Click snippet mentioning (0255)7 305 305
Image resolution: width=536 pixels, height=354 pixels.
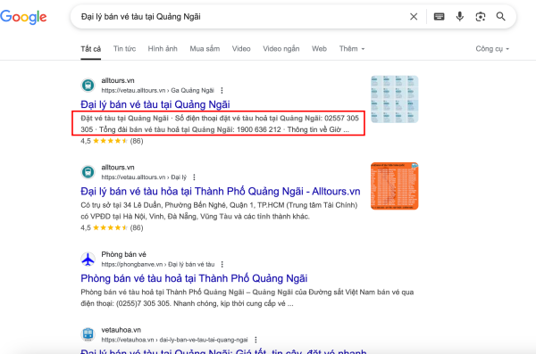(247, 298)
